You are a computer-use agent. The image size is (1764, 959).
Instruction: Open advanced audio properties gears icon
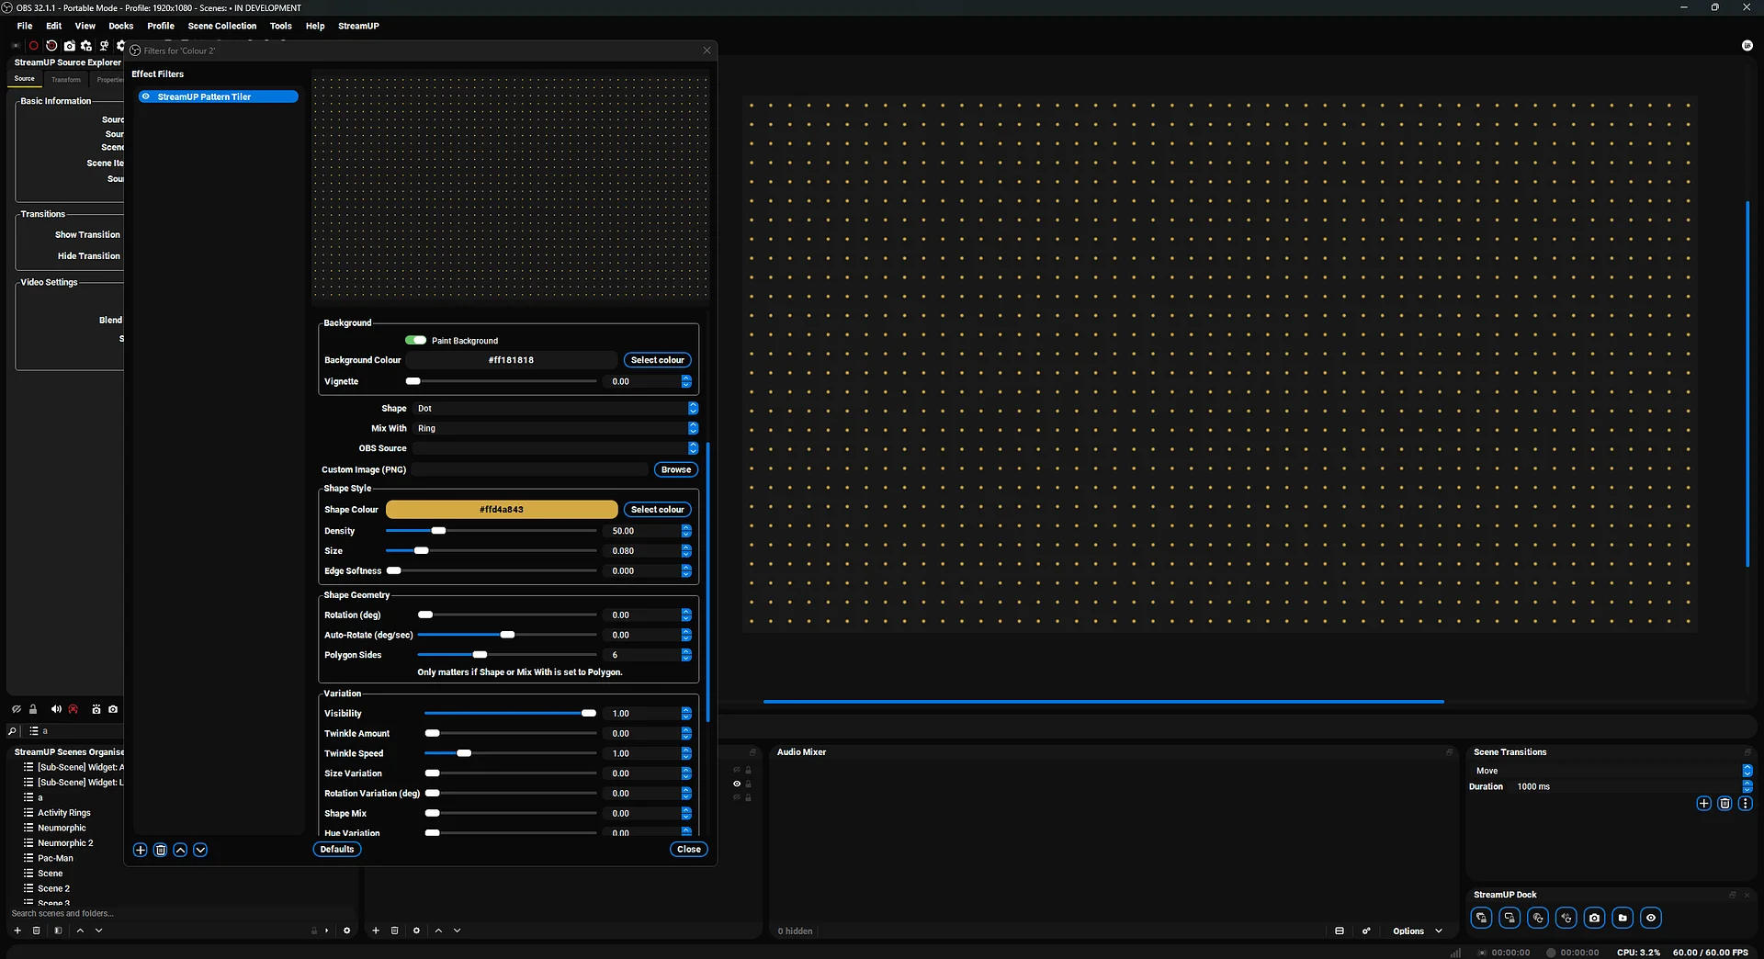pyautogui.click(x=1366, y=931)
